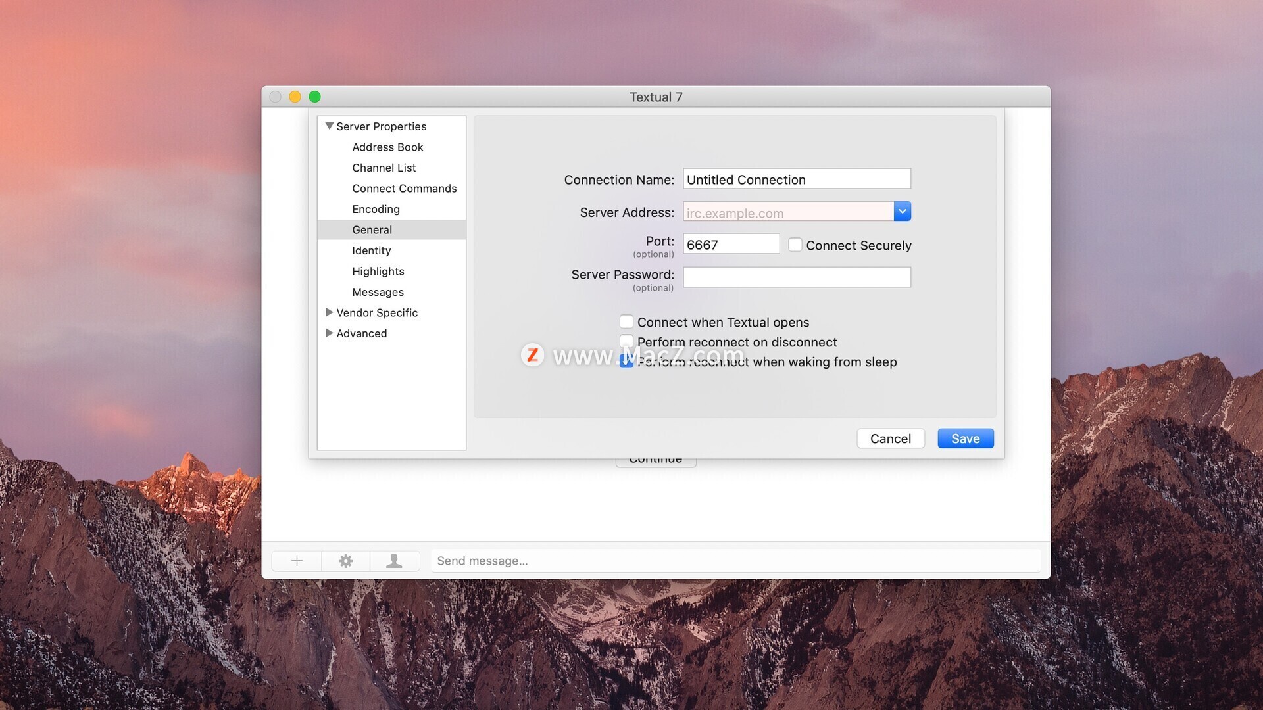Expand the Vendor Specific section
The height and width of the screenshot is (710, 1263).
[330, 312]
